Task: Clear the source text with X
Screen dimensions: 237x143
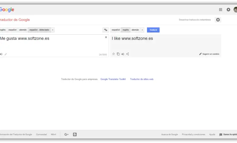Action: [106, 37]
